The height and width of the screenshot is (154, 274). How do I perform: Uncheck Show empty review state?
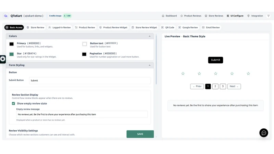pyautogui.click(x=13, y=104)
